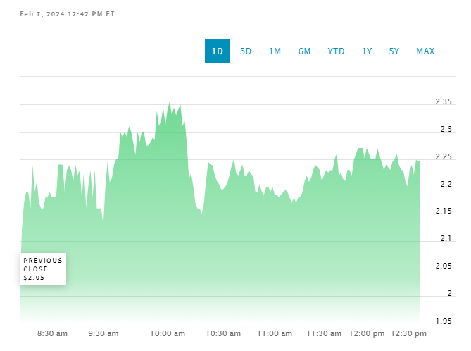Click the 2.05 price axis label

pos(444,266)
